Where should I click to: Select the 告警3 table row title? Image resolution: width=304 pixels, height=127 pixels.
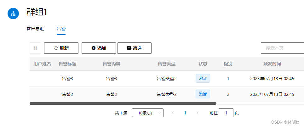pyautogui.click(x=67, y=79)
